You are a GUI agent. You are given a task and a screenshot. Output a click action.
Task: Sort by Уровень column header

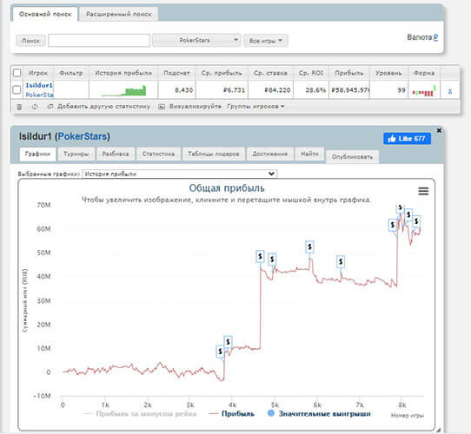pos(388,73)
